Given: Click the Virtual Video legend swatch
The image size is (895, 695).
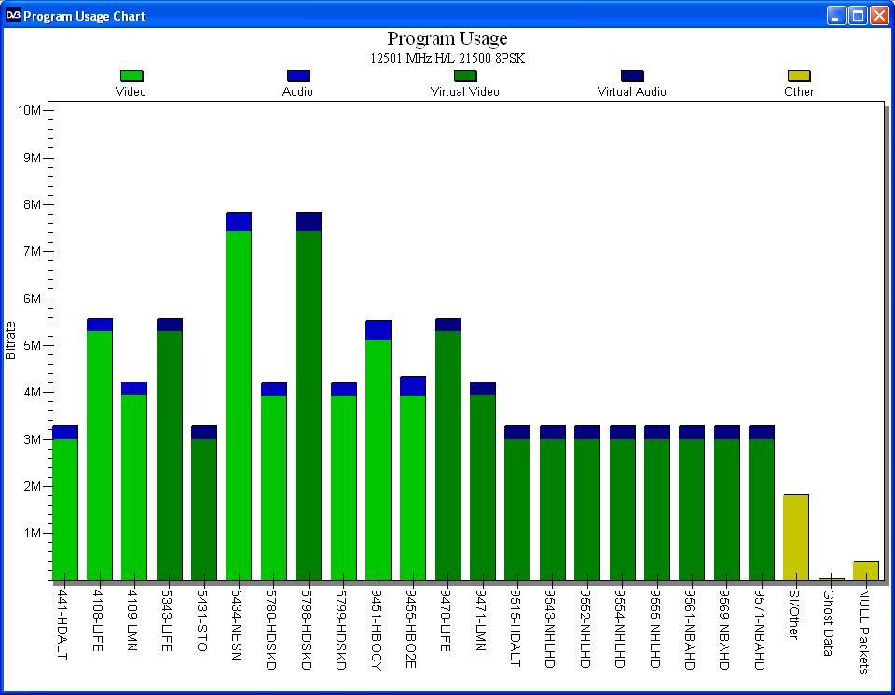Looking at the screenshot, I should point(465,76).
